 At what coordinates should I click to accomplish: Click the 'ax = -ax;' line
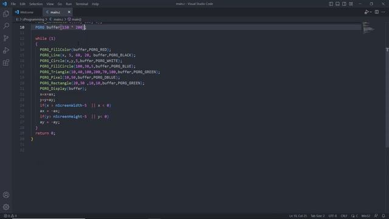[50, 111]
